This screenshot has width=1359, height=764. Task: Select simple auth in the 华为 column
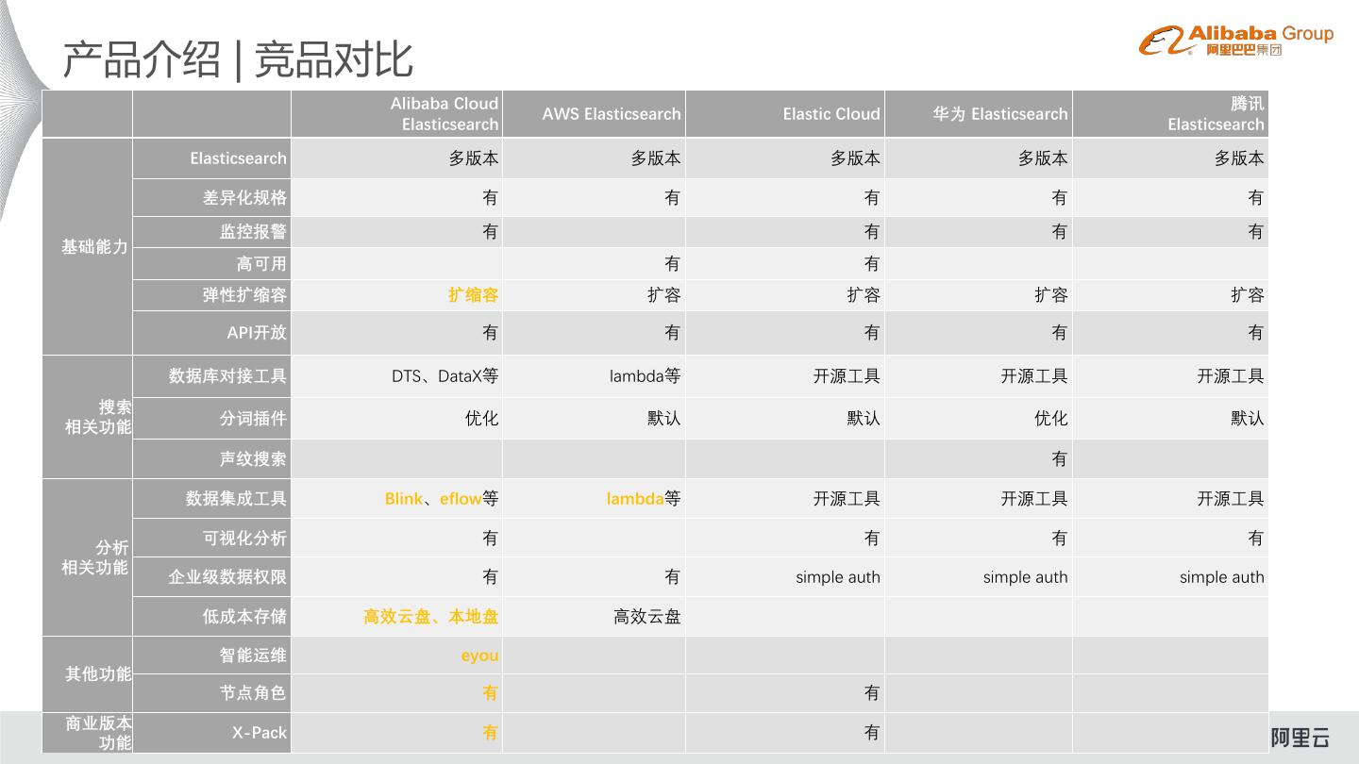point(1026,577)
